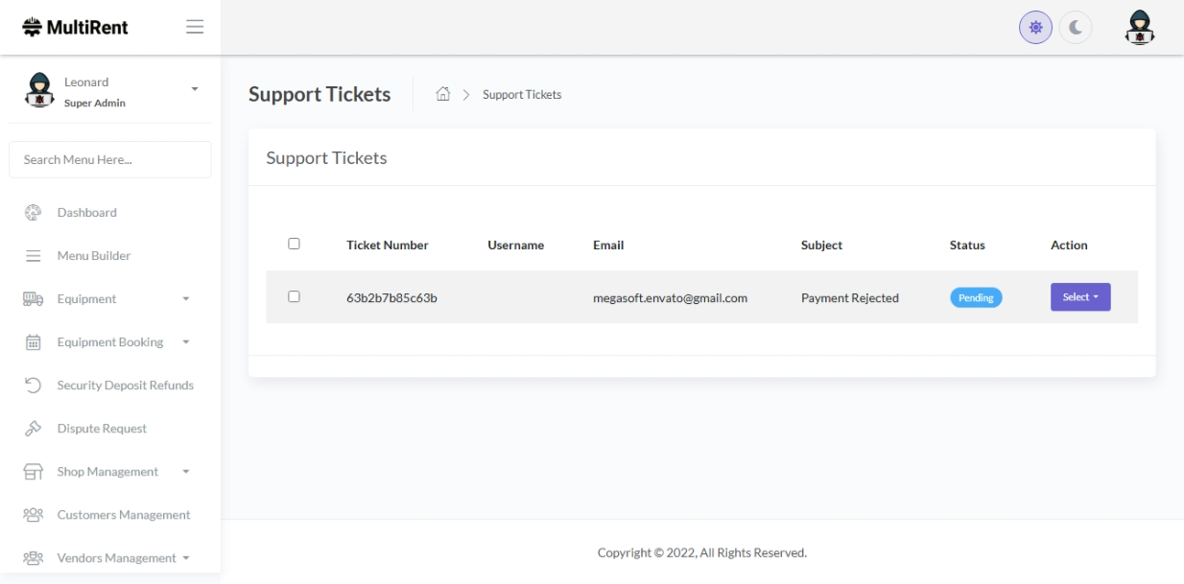Click the user avatar in top bar
Screen dimensions: 1184x584
1139,28
